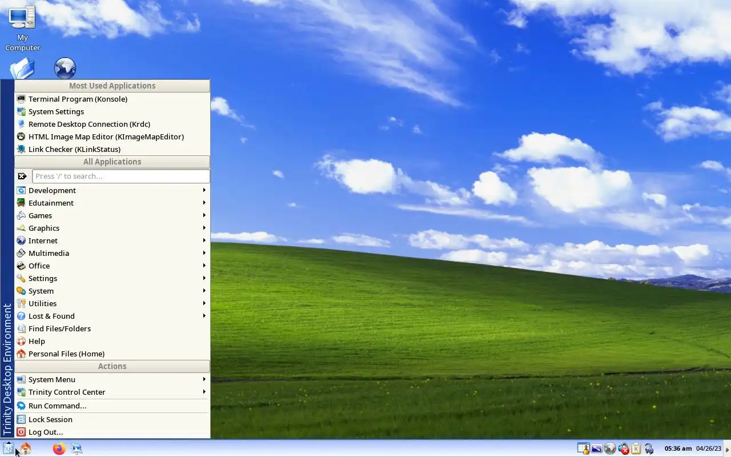Launch Firefox from the taskbar
The image size is (731, 457).
59,448
